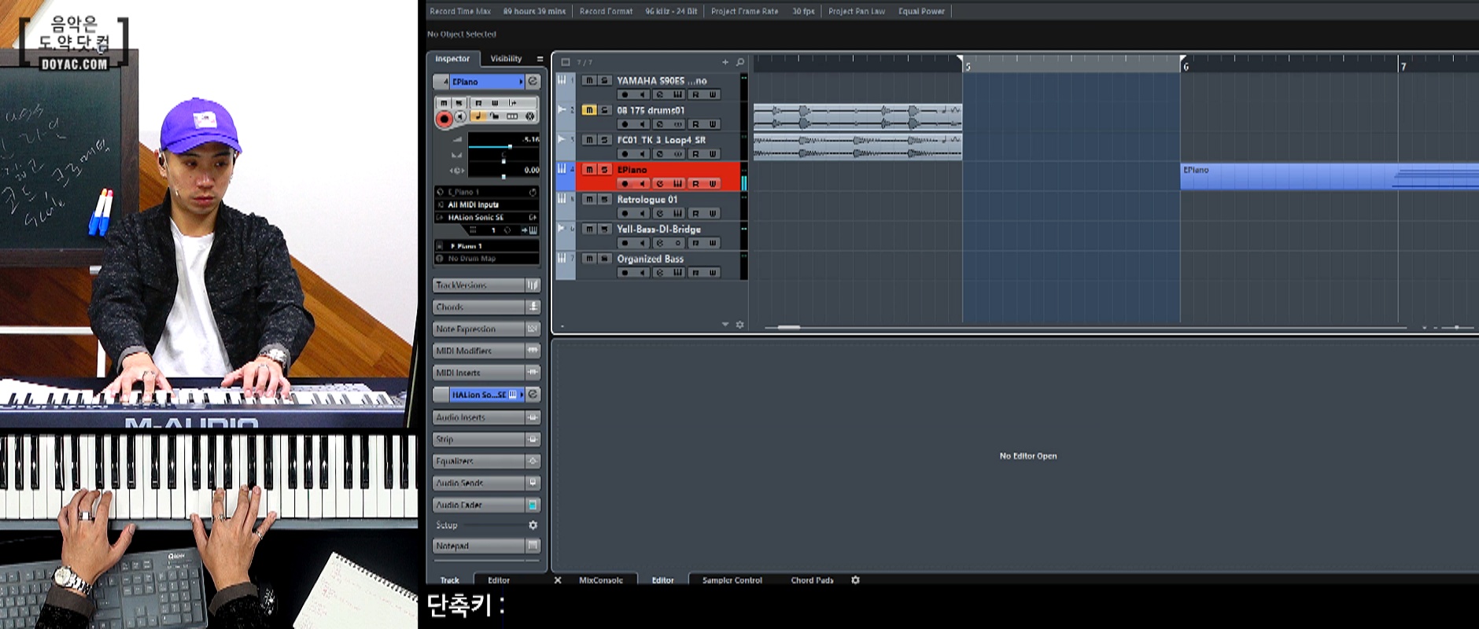
Task: Open the E_Piano 1 program selector
Action: point(487,192)
